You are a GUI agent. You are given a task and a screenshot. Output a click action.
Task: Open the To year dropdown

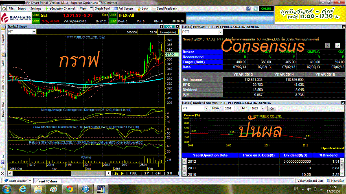coord(263,108)
